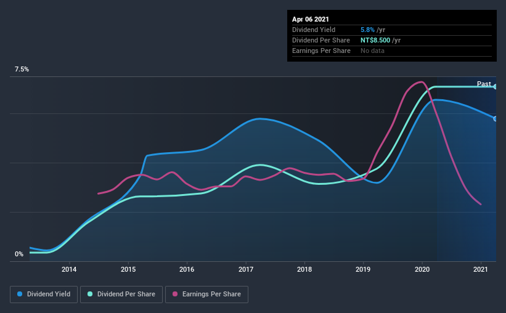Click the NT$8.500 dividend per share value
The image size is (506, 313).
[375, 40]
